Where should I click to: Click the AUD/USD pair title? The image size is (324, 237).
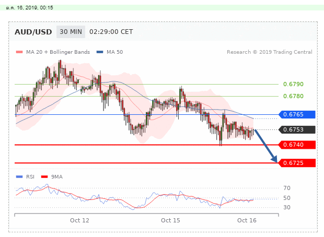point(33,32)
